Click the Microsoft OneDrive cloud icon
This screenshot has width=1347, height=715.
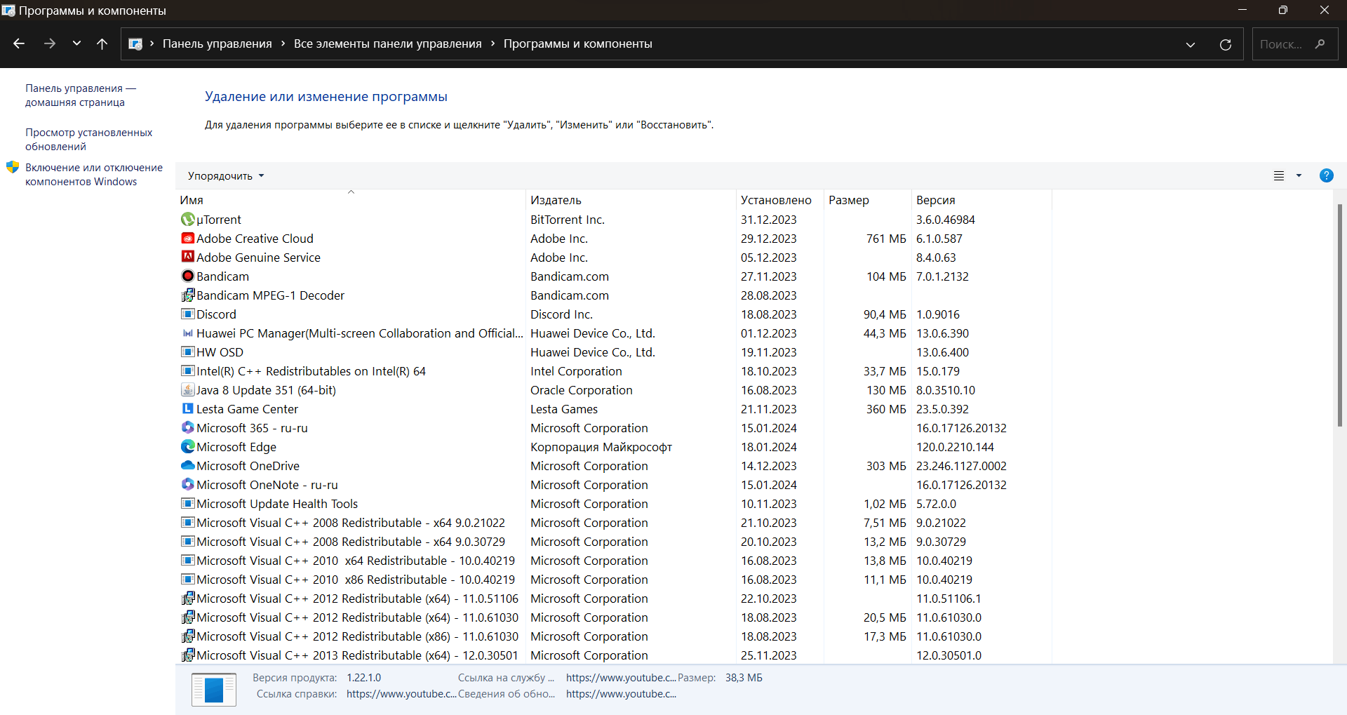click(x=188, y=465)
